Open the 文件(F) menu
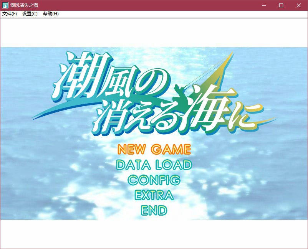This screenshot has height=249, width=308. pos(10,14)
